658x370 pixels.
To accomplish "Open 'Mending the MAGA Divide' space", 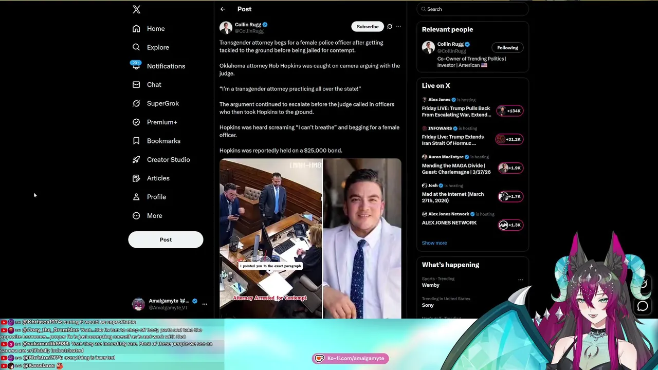I will point(456,169).
